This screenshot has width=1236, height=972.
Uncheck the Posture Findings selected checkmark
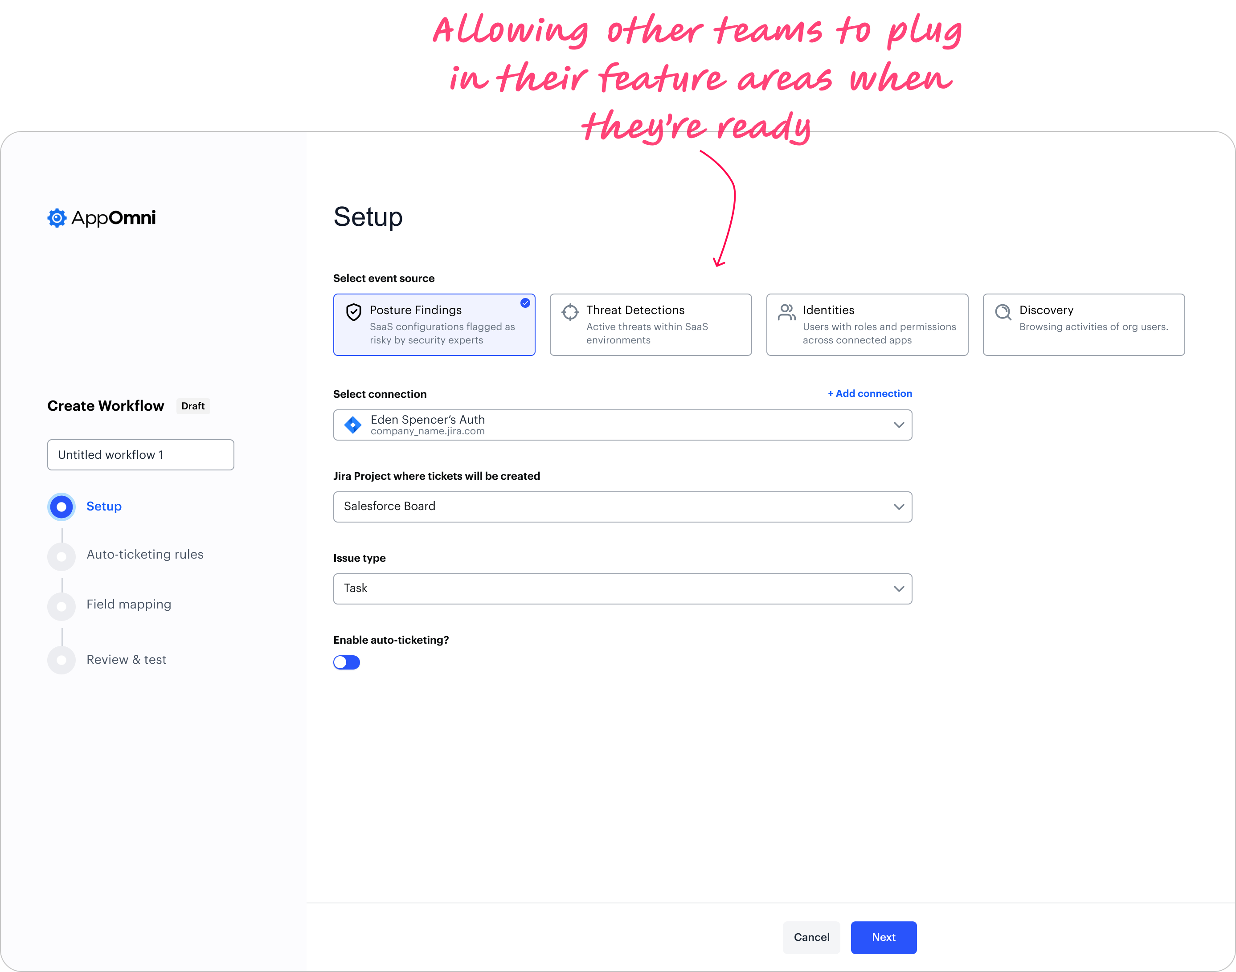click(x=525, y=303)
